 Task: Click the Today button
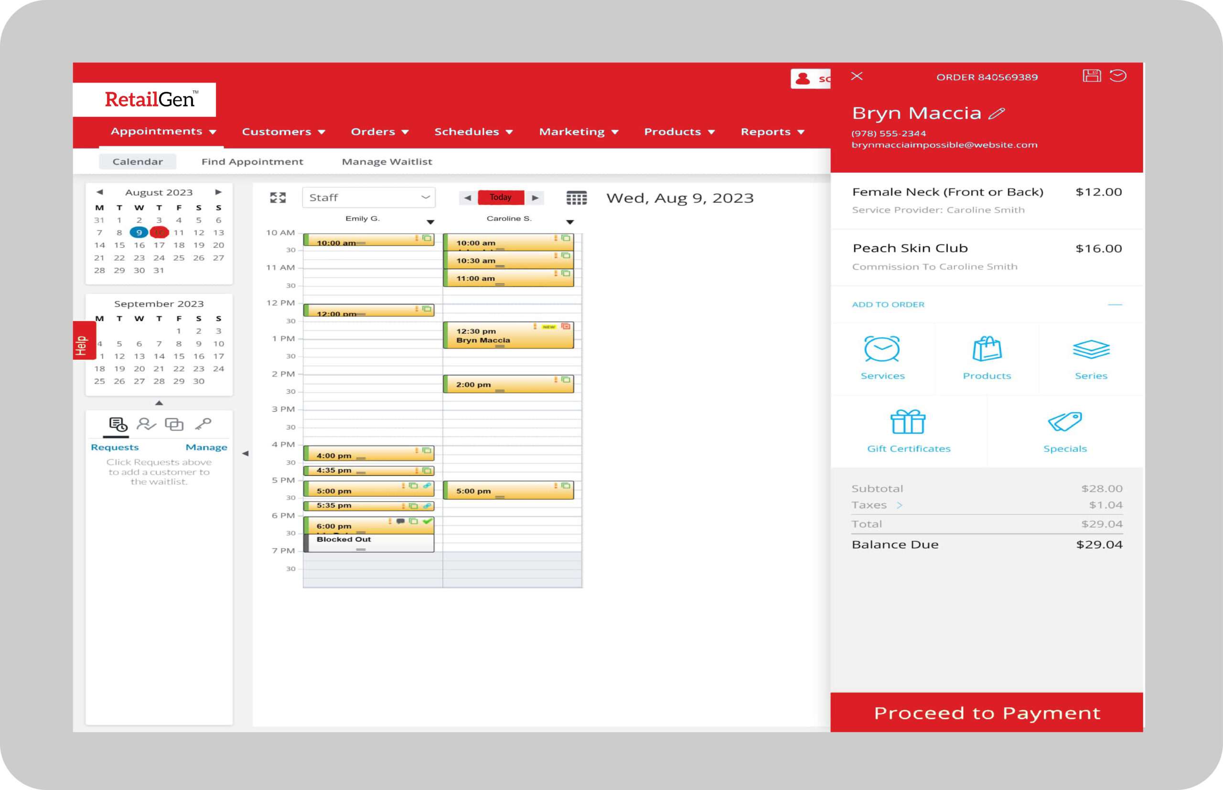click(x=500, y=198)
